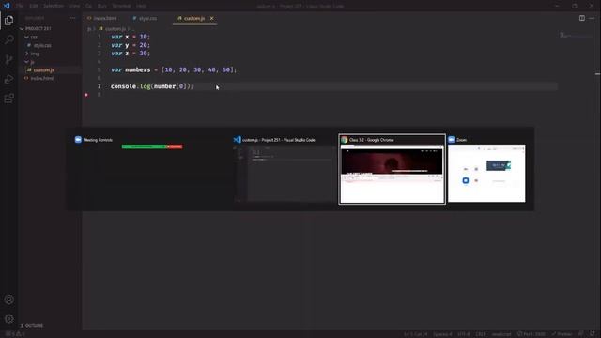Click the editor vertical scrollbar marker
The image size is (601, 338).
coord(597,74)
